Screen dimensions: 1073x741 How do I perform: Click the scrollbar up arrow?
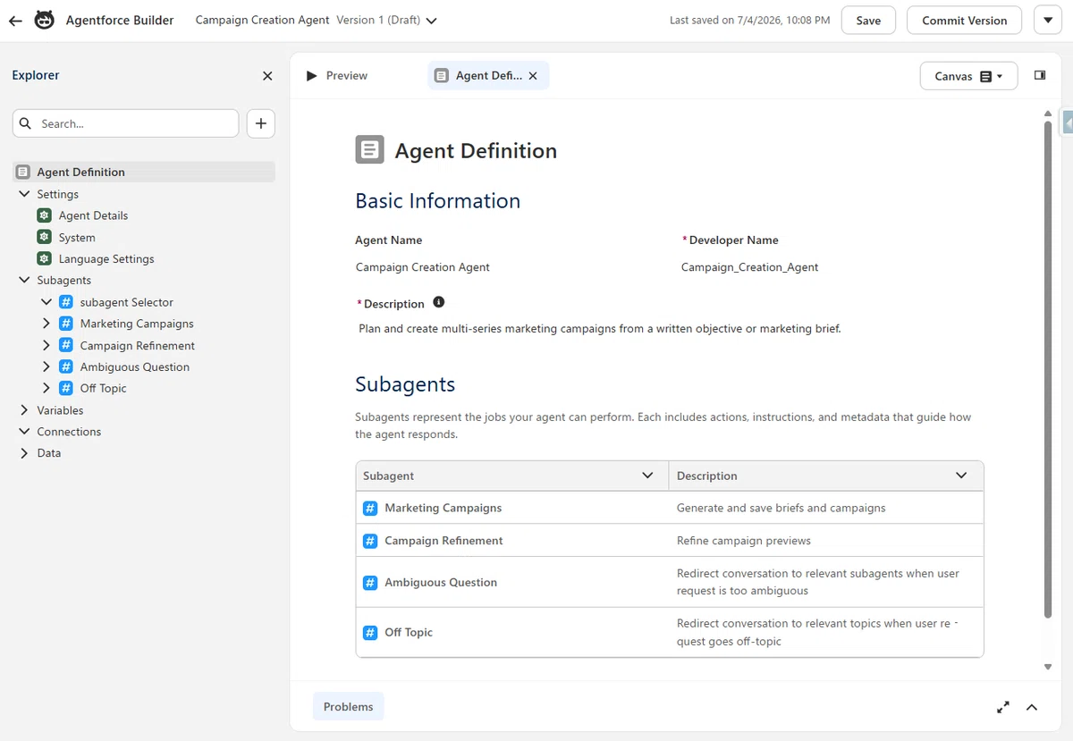(x=1048, y=114)
